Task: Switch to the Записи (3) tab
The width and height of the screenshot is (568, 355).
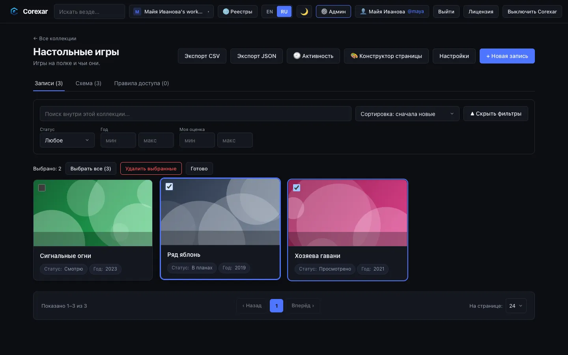Action: pos(49,83)
